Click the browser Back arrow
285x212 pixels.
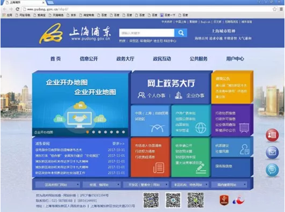5,9
